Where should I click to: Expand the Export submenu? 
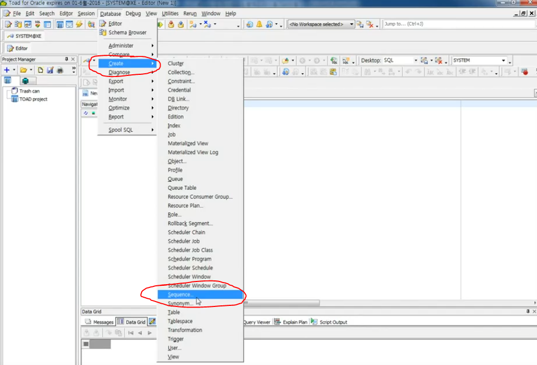[x=127, y=81]
